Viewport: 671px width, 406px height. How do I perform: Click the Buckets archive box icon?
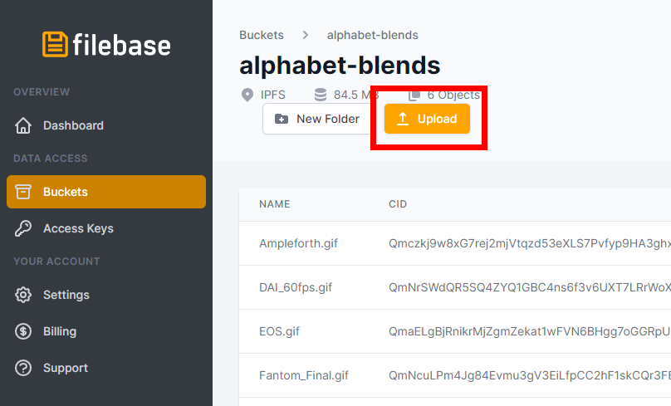23,192
